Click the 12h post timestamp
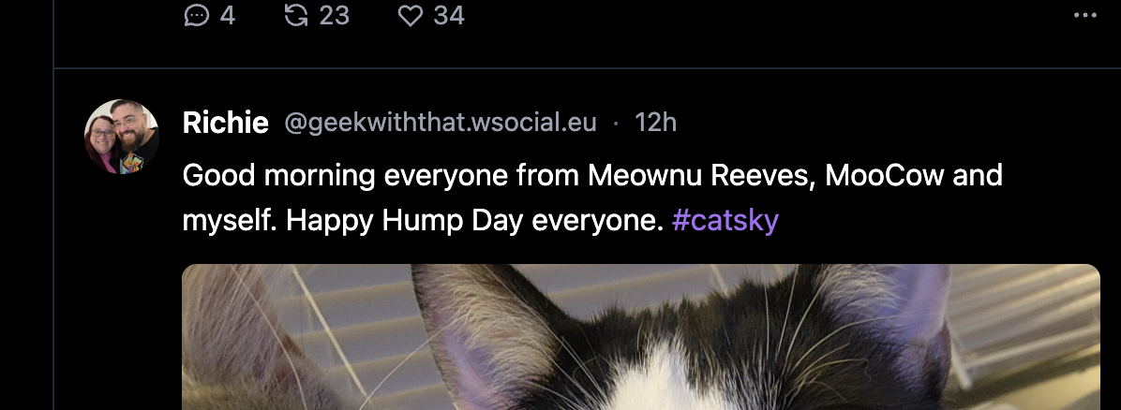1121x410 pixels. coord(655,123)
